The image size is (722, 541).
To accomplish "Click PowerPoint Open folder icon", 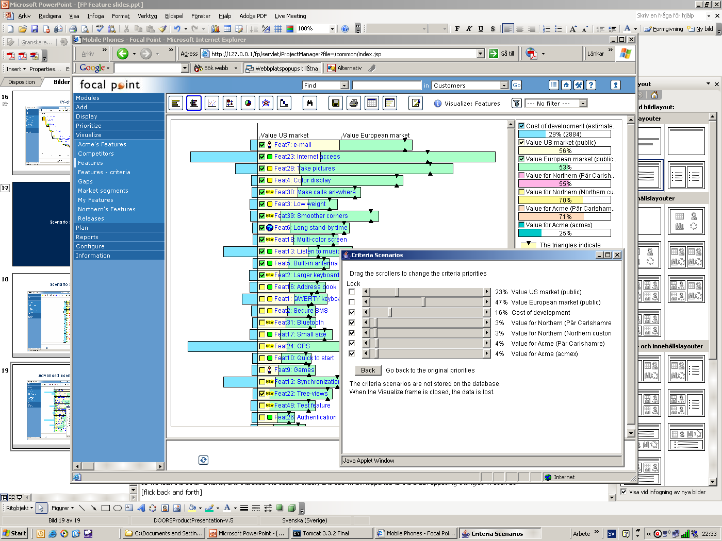I will (22, 29).
